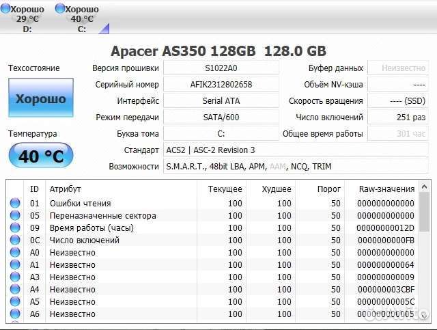The height and width of the screenshot is (330, 437).
Task: Click the status icon for attribute A0
Action: (15, 252)
